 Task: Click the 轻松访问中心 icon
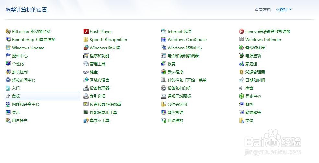(x=8, y=80)
